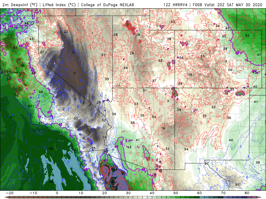Click the 'Lifted Index (°C)' header label
The width and height of the screenshot is (266, 199).
(59, 5)
